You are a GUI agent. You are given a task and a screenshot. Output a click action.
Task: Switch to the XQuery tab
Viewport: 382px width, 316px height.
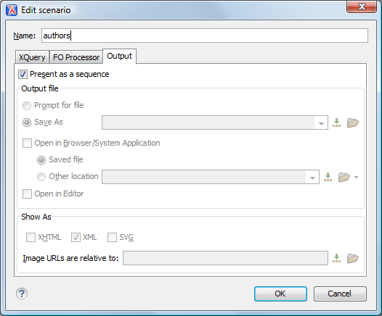click(x=32, y=57)
